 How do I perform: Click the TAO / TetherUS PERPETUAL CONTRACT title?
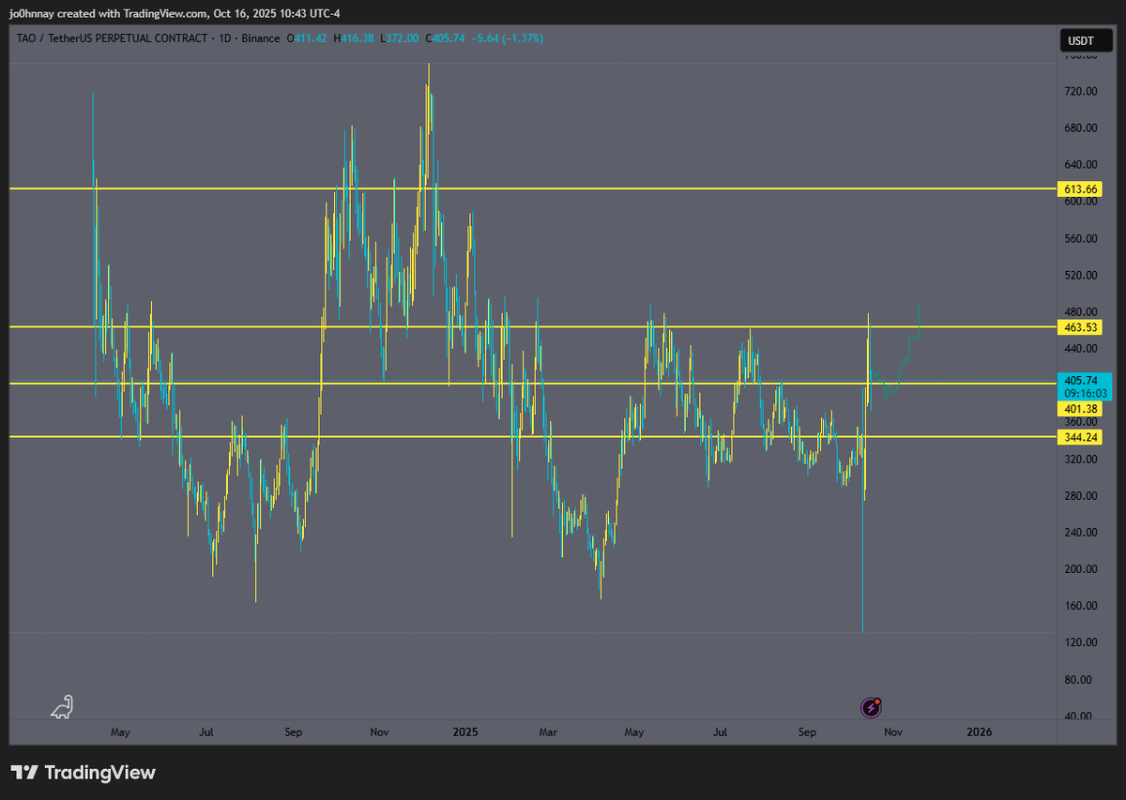[108, 38]
